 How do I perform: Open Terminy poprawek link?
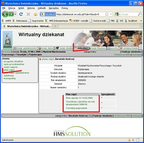[77, 108]
